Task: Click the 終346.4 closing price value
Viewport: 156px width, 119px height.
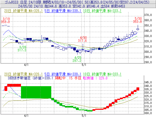Action: click(93, 6)
